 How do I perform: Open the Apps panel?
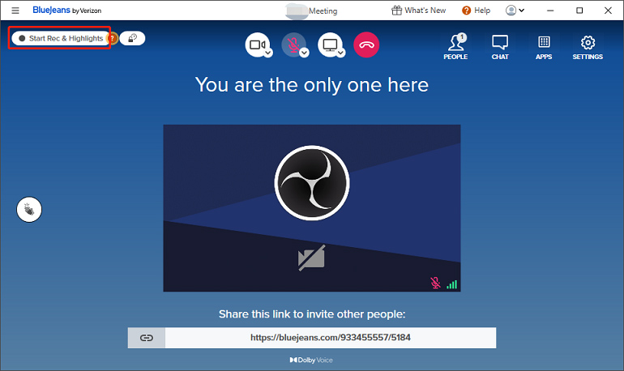[x=544, y=47]
